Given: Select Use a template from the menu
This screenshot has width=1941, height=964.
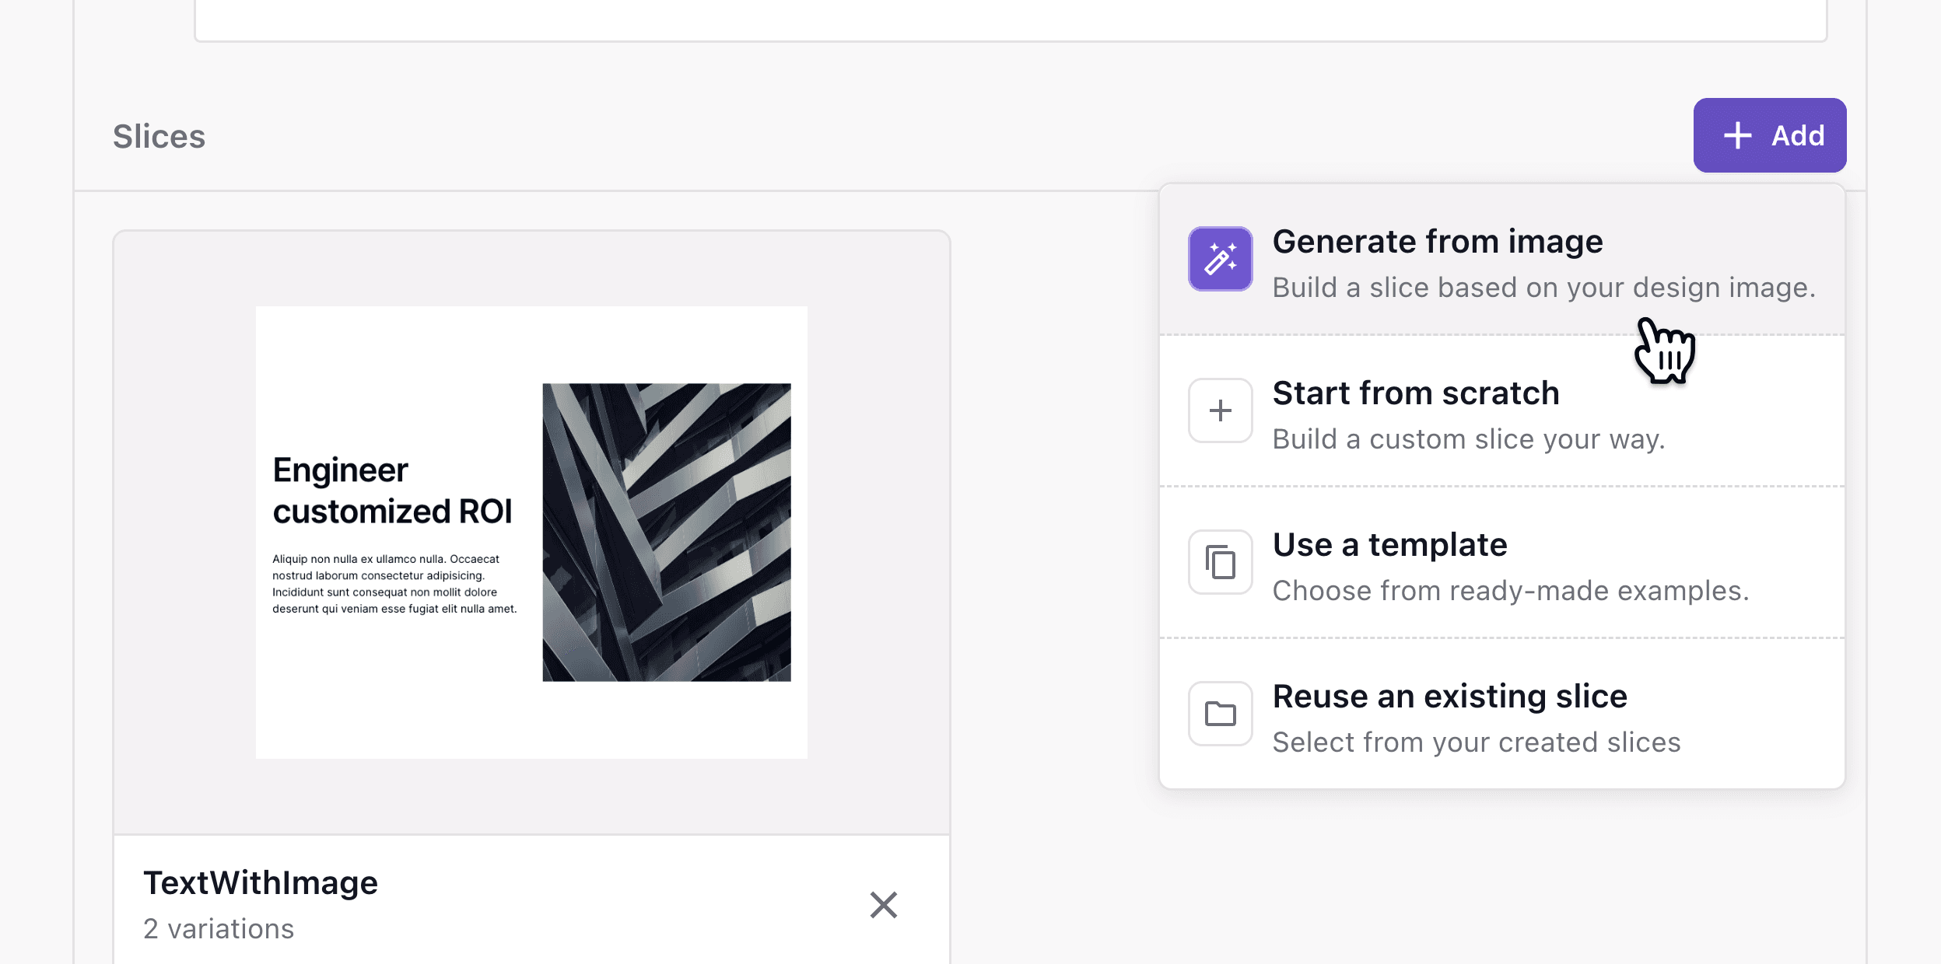Looking at the screenshot, I should click(1389, 545).
